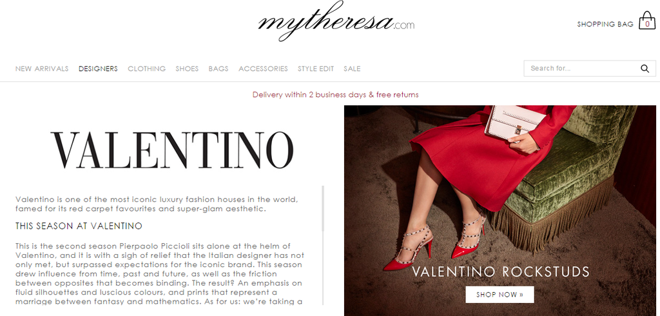Click the mytheresa.com logo
Viewport: 660px width, 316px height.
tap(336, 21)
